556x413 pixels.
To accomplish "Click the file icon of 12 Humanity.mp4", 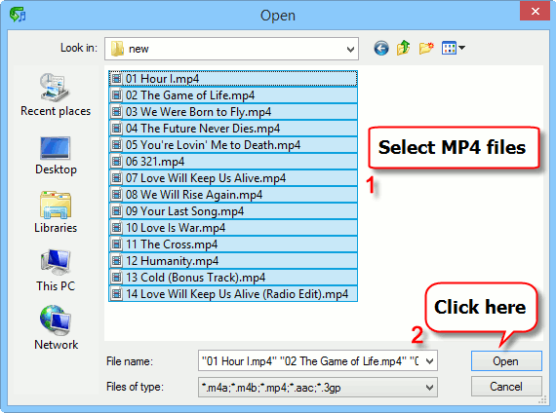I will click(116, 261).
